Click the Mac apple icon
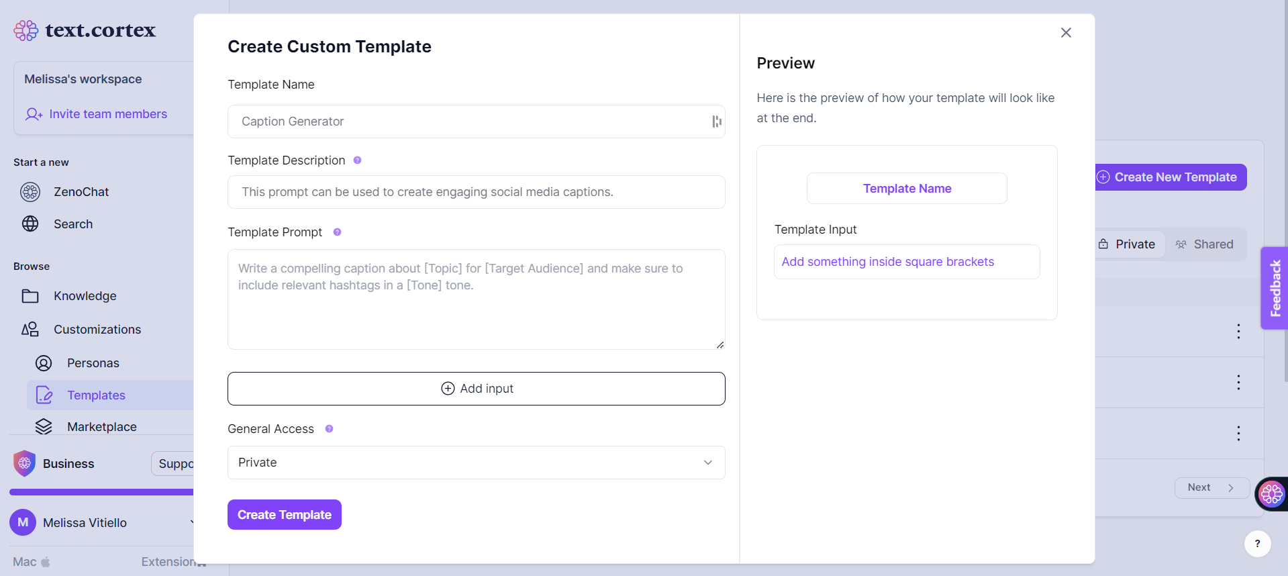This screenshot has height=576, width=1288. click(46, 562)
